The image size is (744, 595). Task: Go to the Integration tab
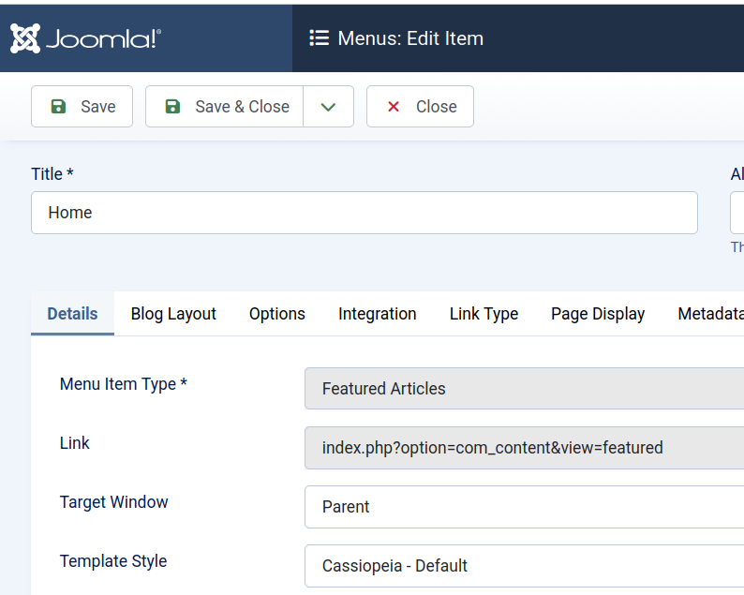click(377, 314)
